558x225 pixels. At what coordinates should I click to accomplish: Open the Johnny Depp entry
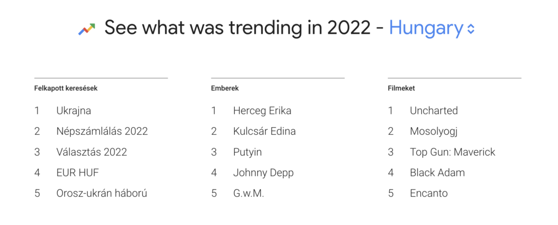point(263,173)
